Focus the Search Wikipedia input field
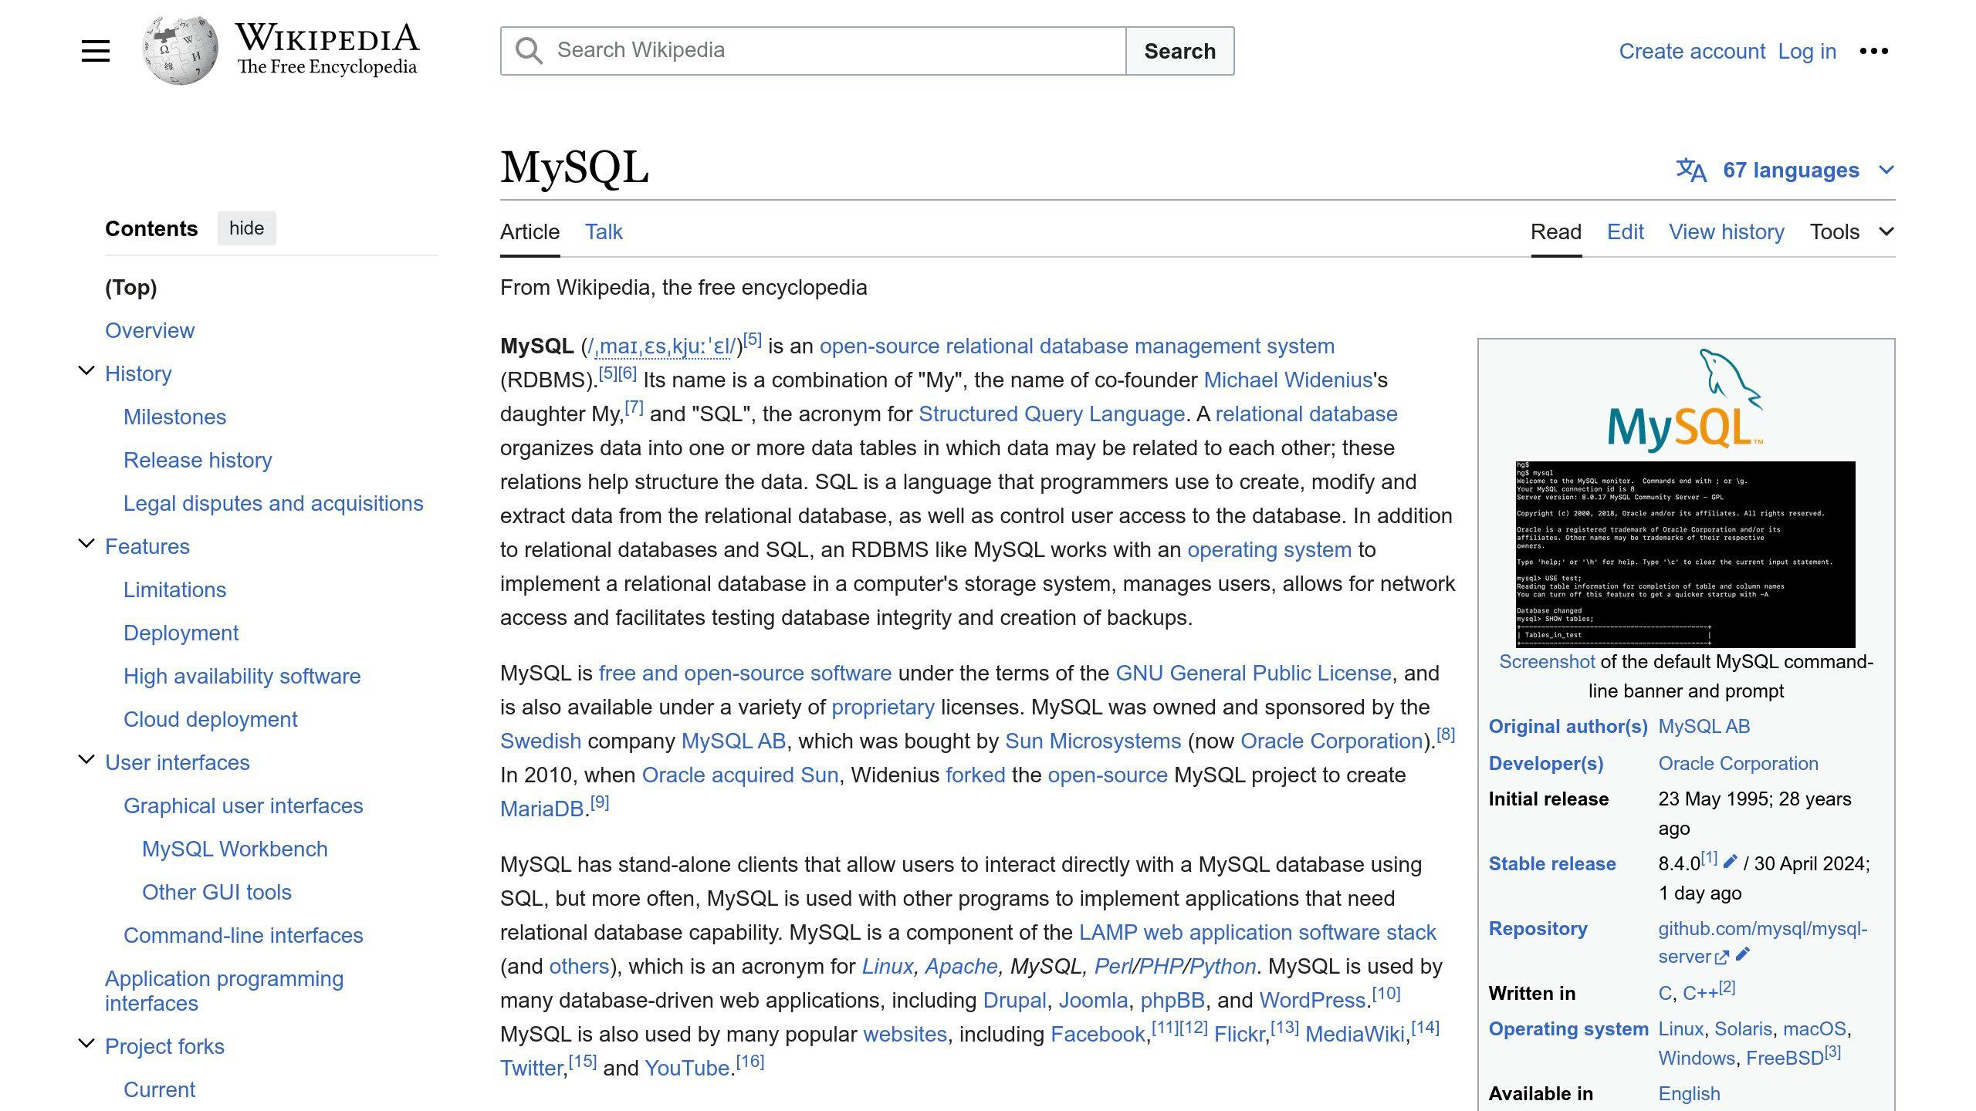 click(x=814, y=51)
